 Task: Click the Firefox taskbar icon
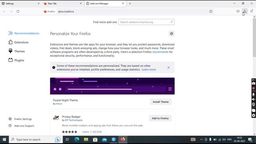123,140
